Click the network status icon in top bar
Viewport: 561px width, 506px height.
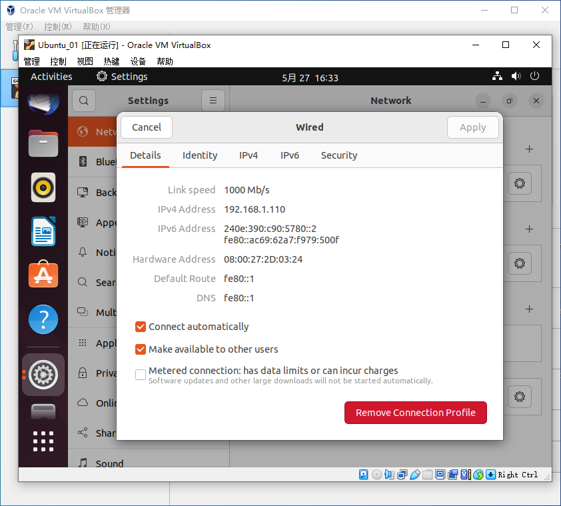[x=497, y=76]
